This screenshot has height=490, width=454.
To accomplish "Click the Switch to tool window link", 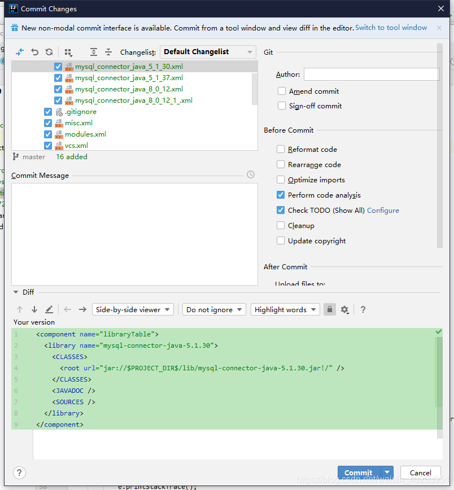I will 391,27.
